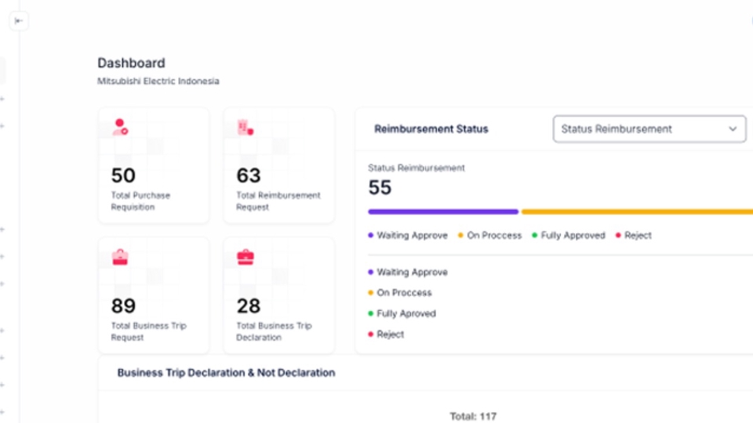Image resolution: width=753 pixels, height=423 pixels.
Task: Open the Total Business Trip Request card showing 89
Action: (154, 295)
